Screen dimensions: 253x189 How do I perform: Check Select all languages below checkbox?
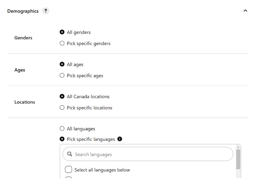[x=68, y=169]
